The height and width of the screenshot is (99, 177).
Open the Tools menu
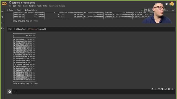point(39,6)
